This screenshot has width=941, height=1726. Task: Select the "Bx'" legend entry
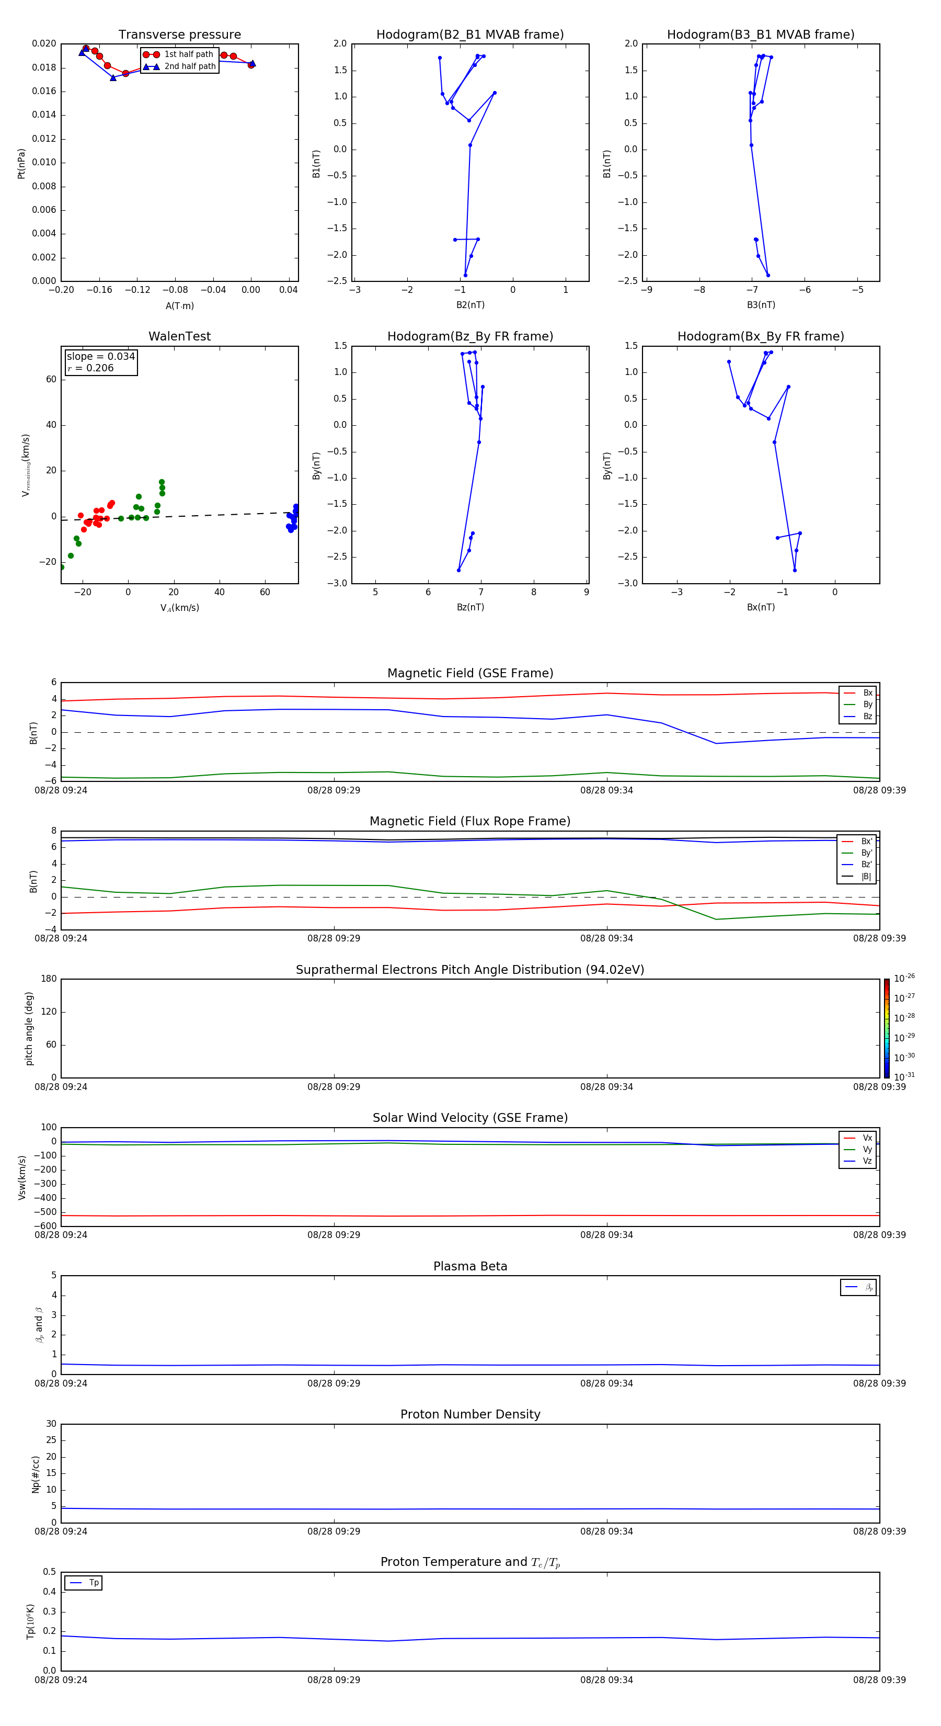(857, 841)
